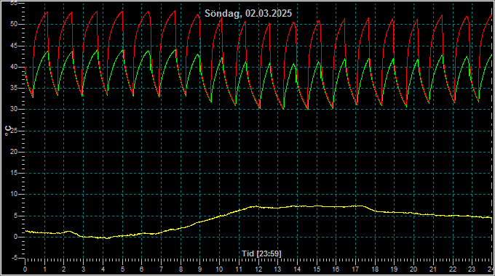The width and height of the screenshot is (495, 276).
Task: Select hour 23 on the time axis
Action: coord(472,269)
